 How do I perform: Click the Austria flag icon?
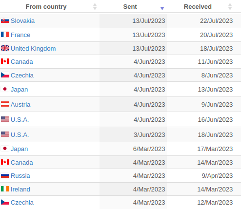point(5,104)
